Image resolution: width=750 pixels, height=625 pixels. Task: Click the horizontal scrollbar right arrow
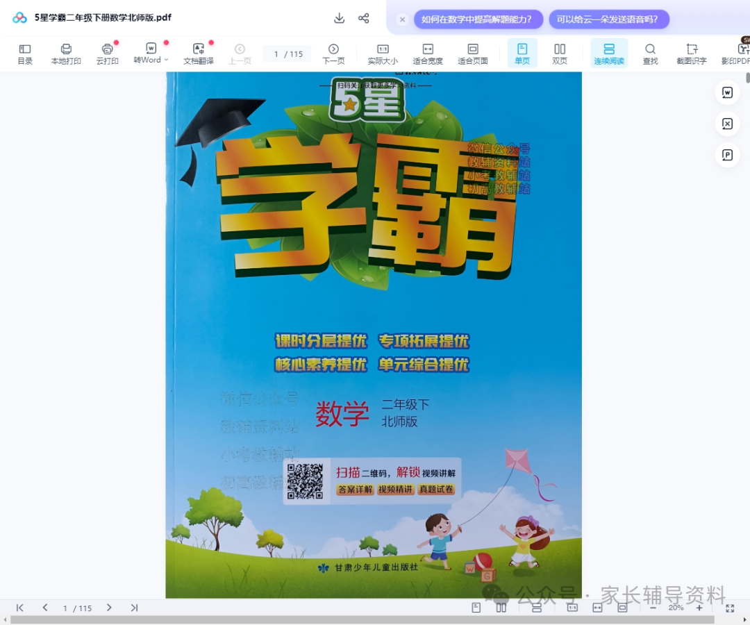click(x=744, y=620)
